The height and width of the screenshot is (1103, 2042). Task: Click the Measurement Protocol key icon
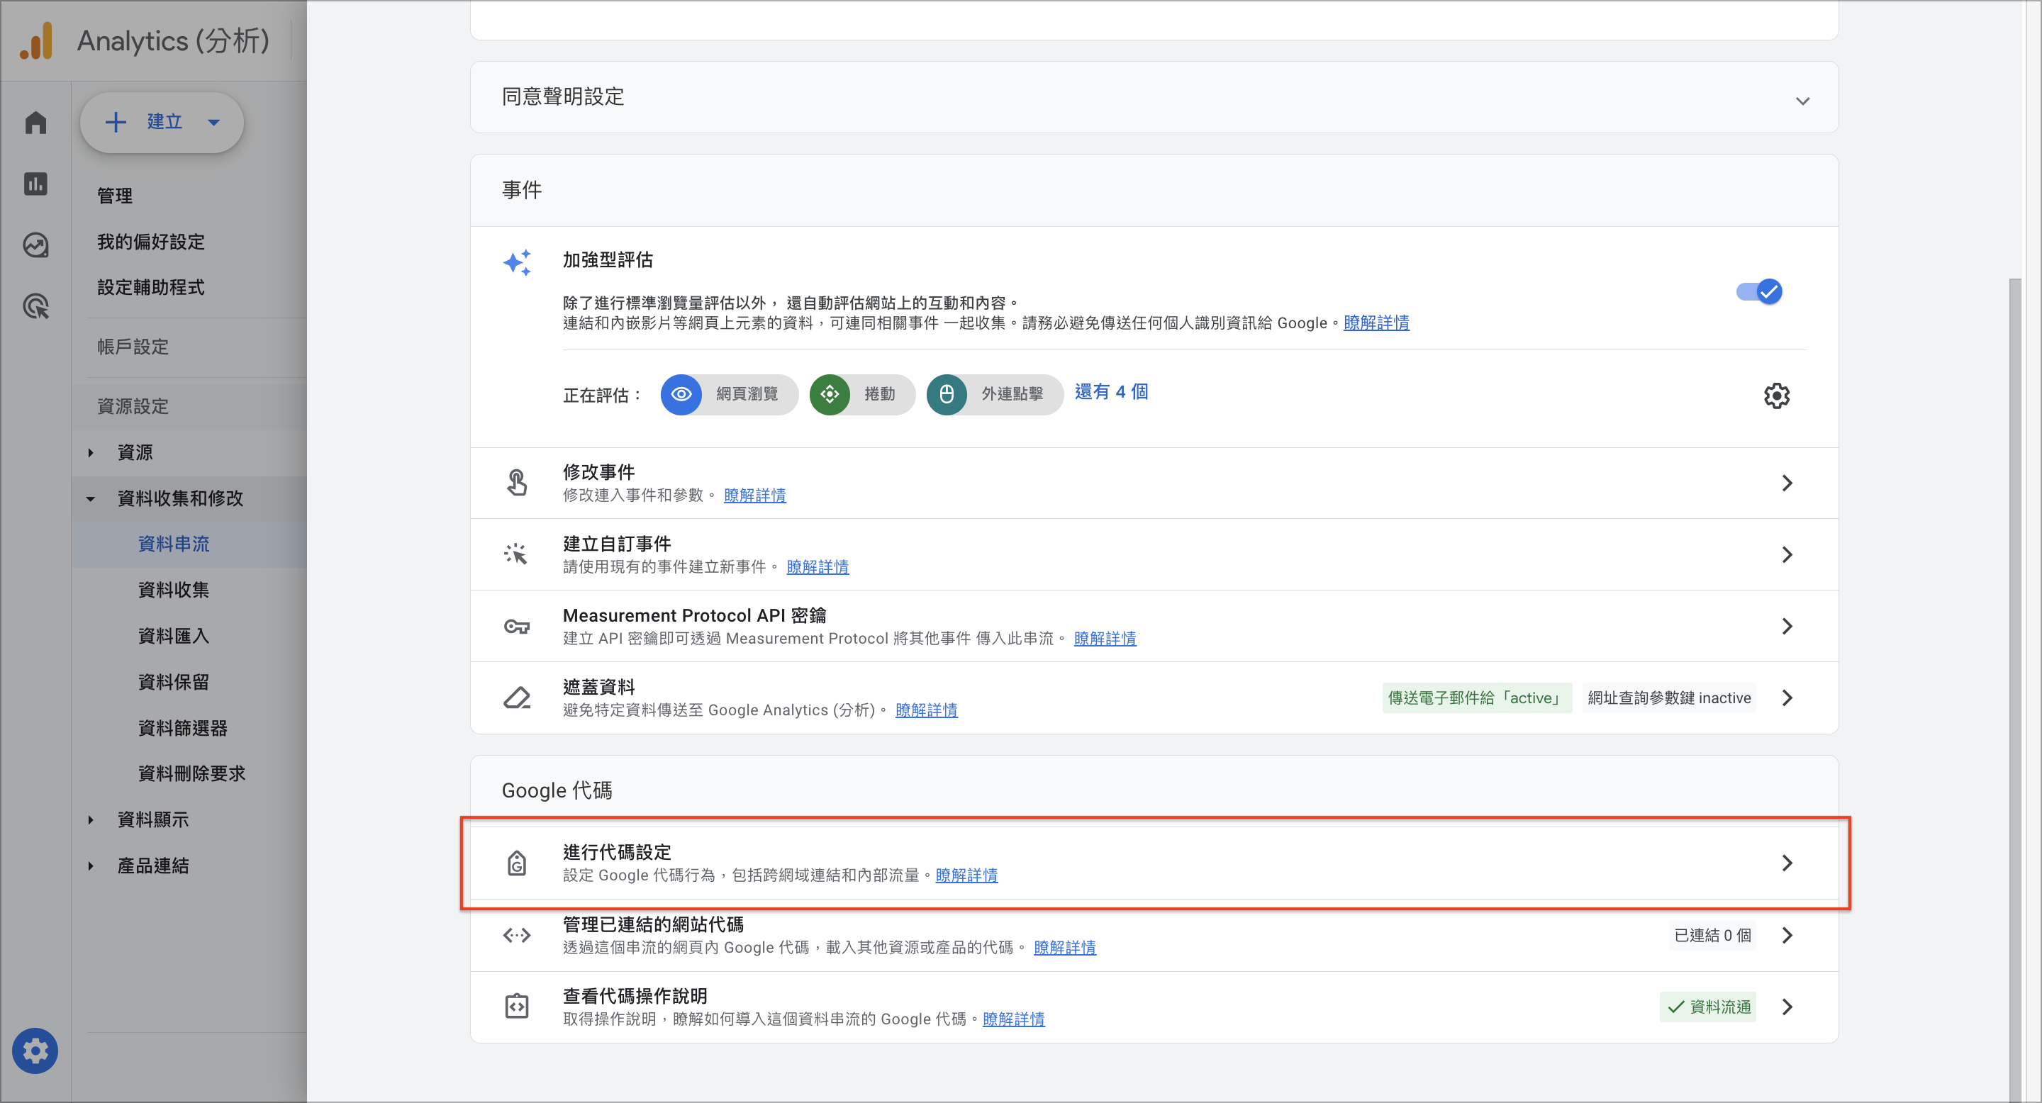[517, 626]
